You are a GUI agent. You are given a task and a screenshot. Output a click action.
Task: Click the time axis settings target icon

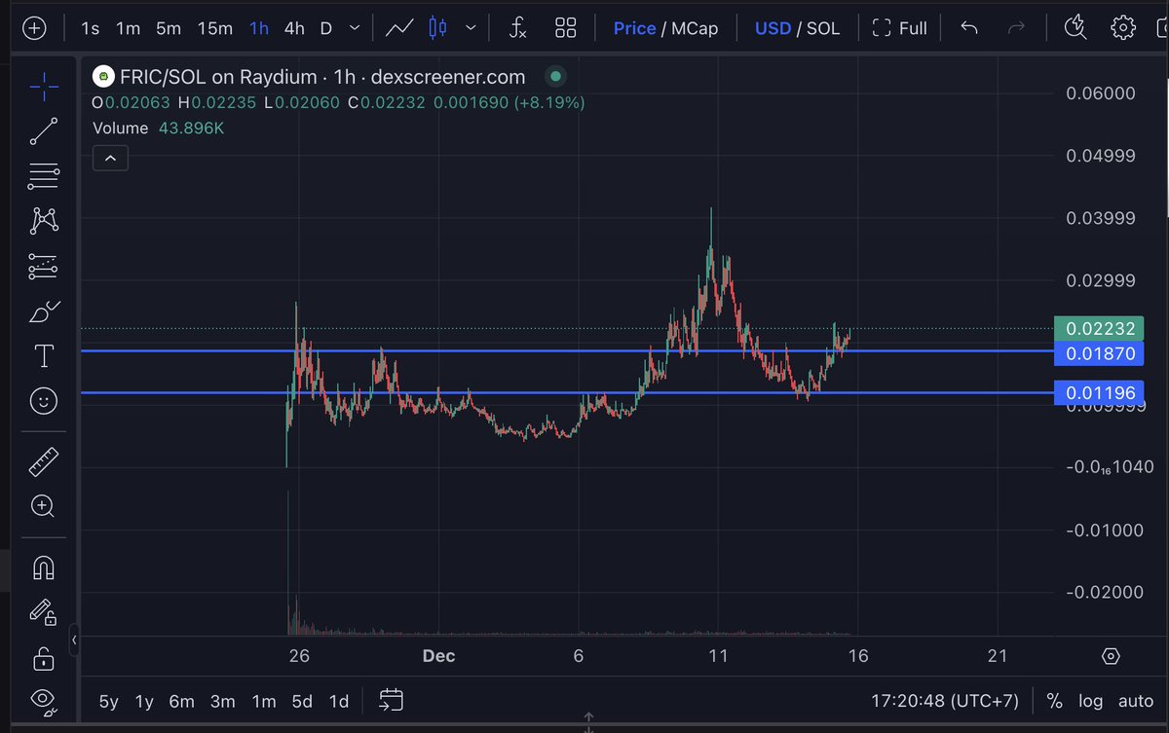click(1112, 655)
